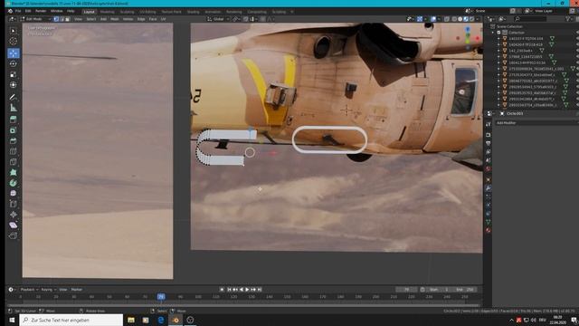Collapse the Collection tree in outliner
This screenshot has height=326, width=579.
[x=493, y=33]
